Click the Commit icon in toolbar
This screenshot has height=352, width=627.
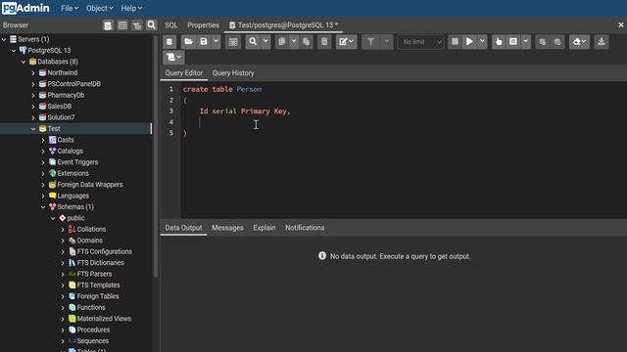[542, 41]
